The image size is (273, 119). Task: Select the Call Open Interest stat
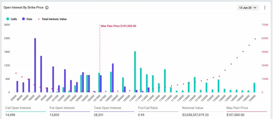click(x=26, y=111)
